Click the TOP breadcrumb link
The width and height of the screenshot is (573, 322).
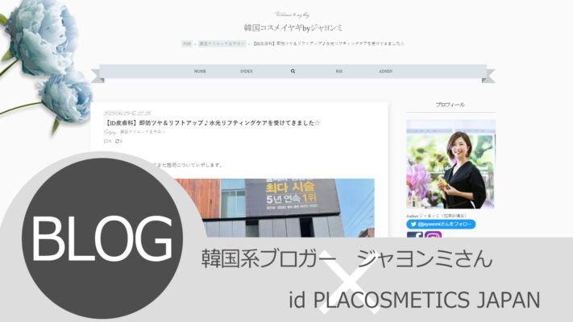[187, 43]
